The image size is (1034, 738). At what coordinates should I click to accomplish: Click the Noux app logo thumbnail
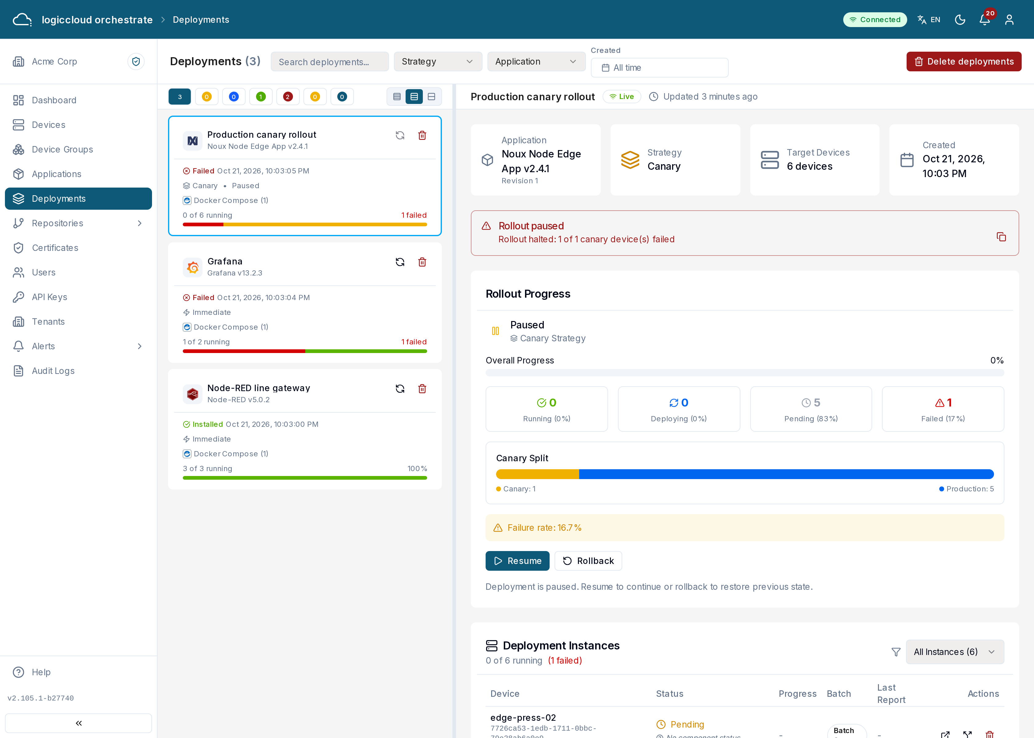[x=192, y=141]
